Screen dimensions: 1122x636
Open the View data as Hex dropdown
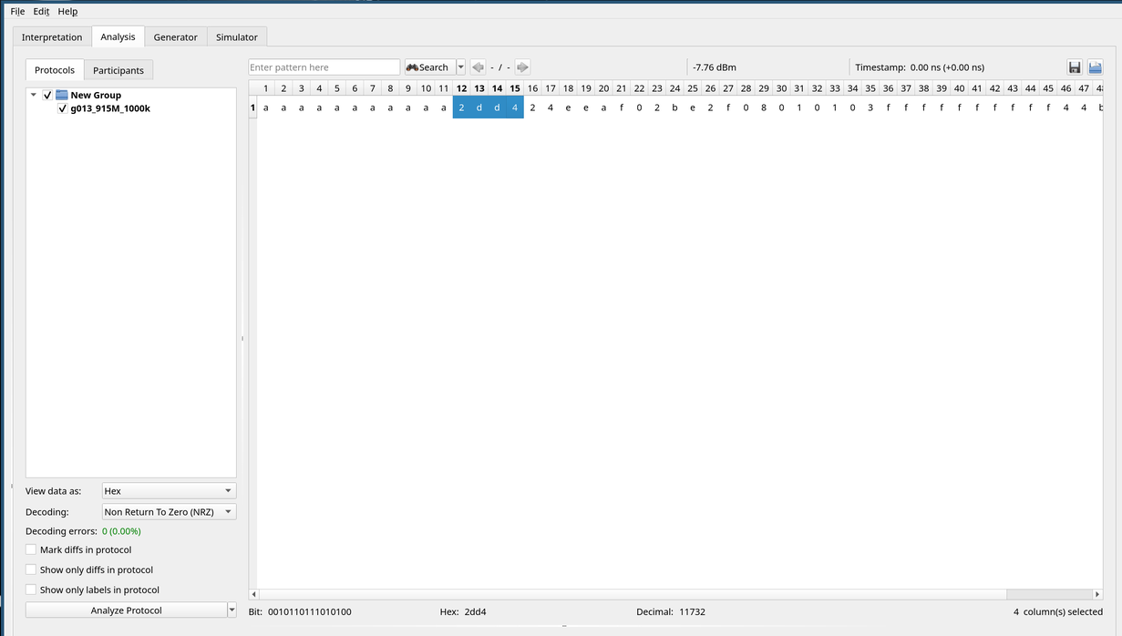(169, 491)
